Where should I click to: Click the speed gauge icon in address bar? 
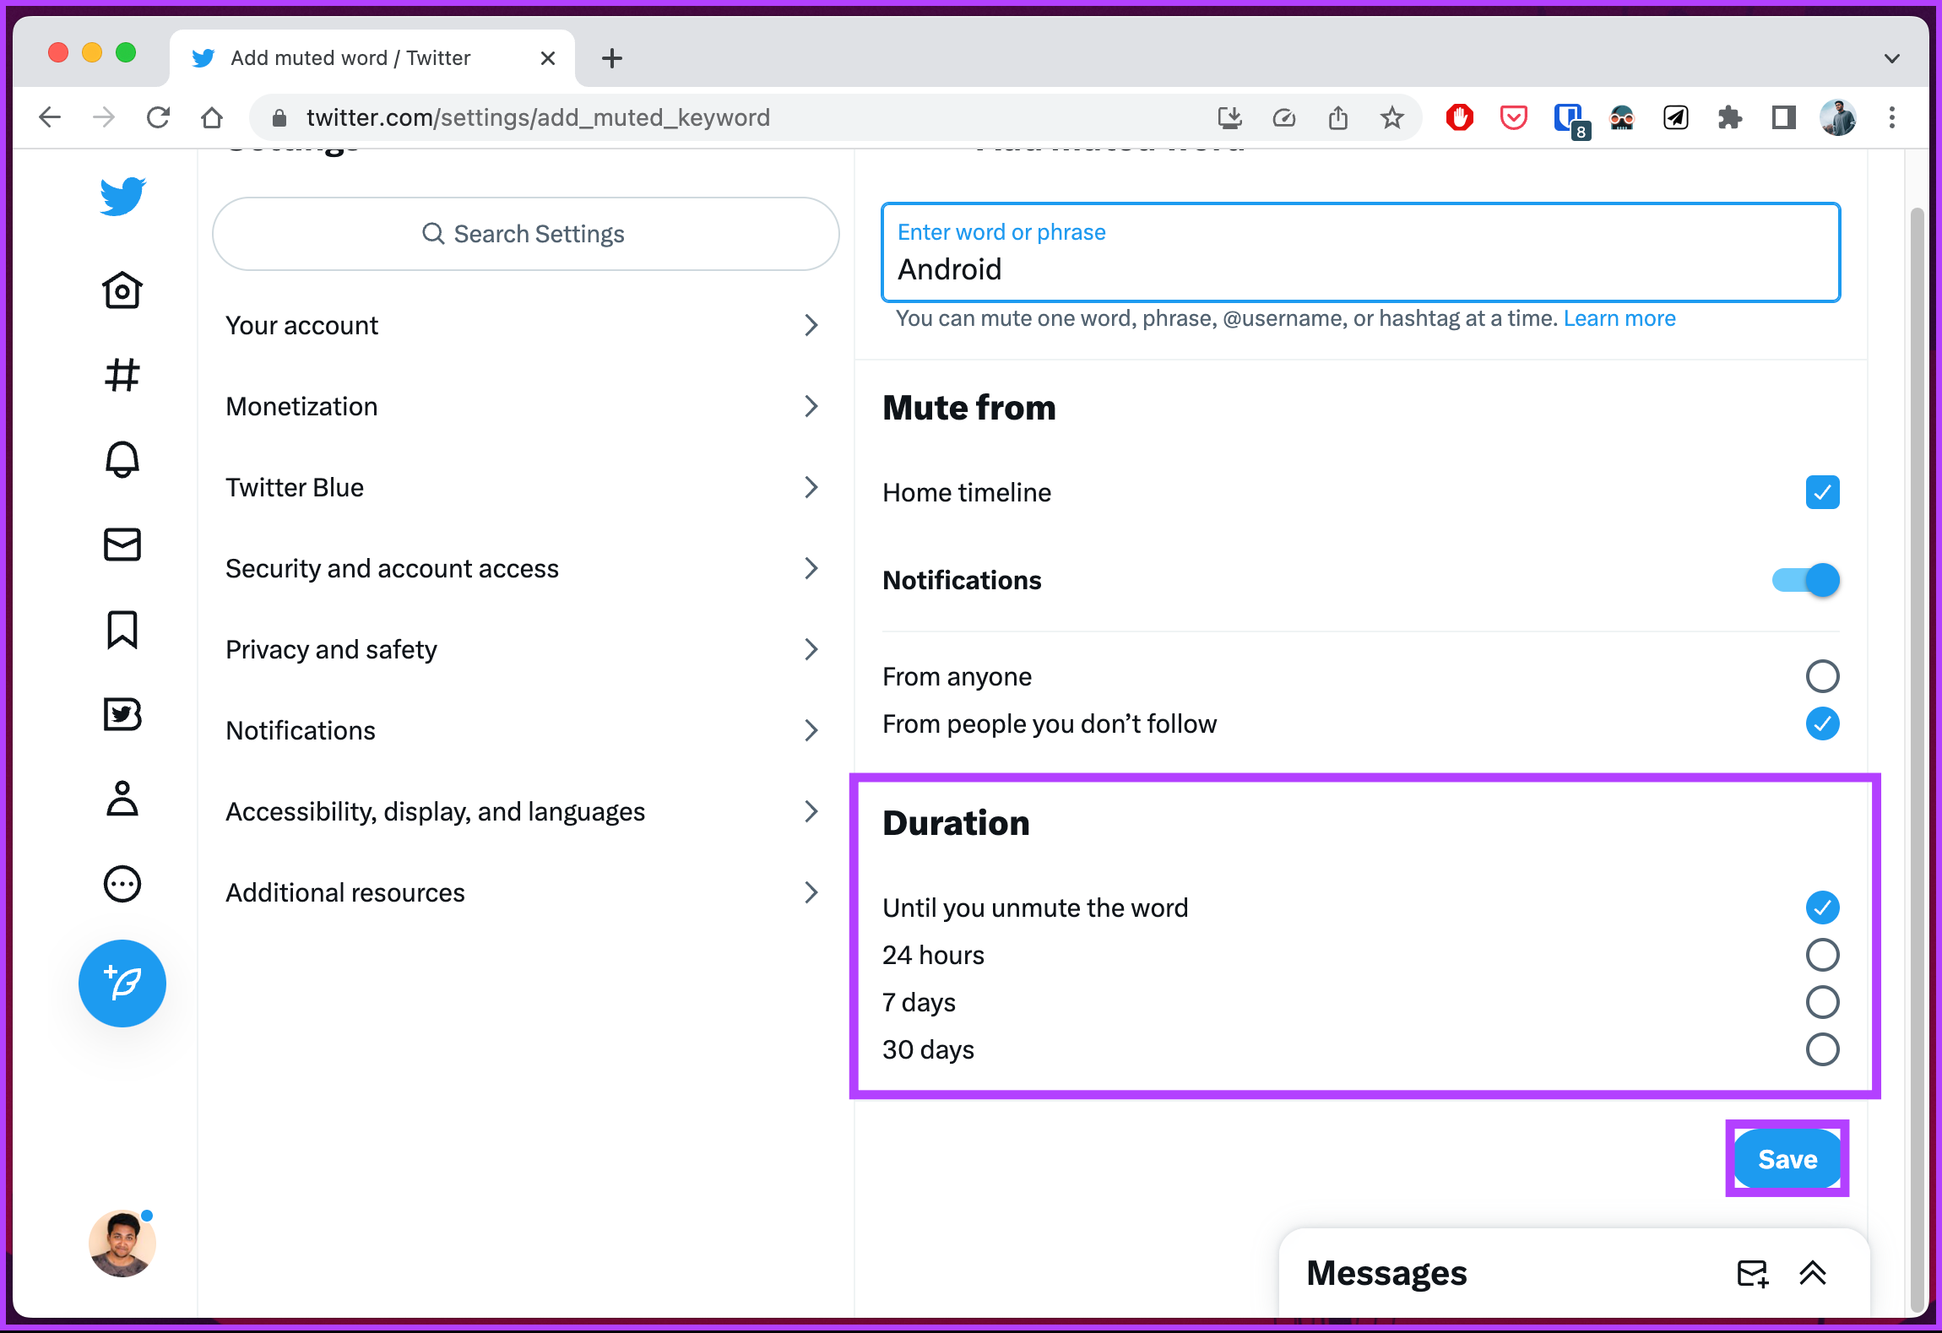click(x=1284, y=117)
